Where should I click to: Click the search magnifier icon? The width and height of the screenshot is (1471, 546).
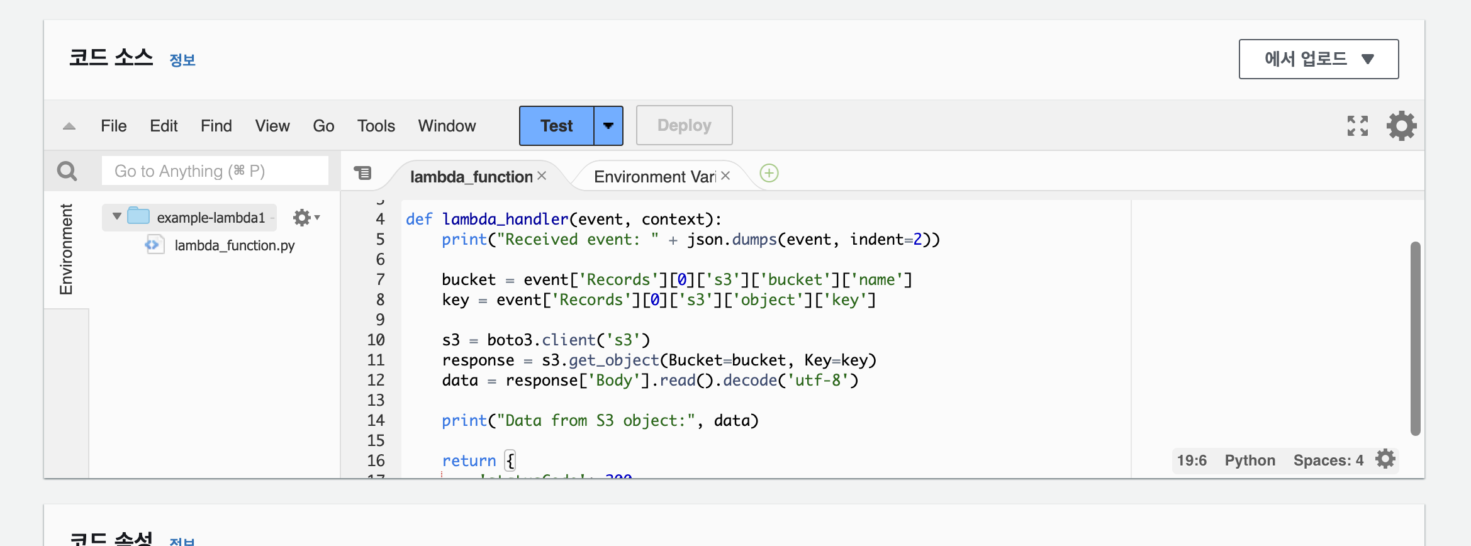pos(67,171)
